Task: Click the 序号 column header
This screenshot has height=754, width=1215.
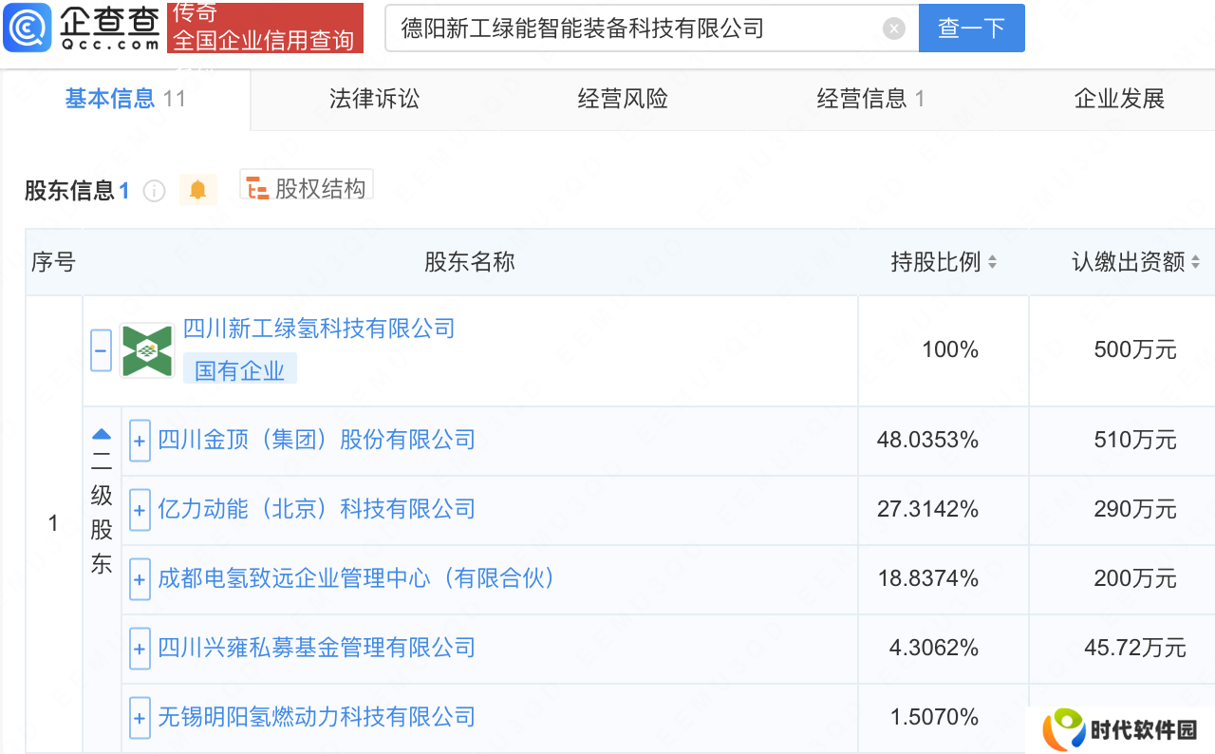Action: click(53, 262)
